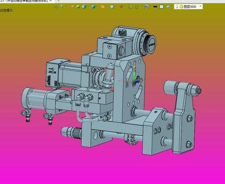
Task: Open the dropdown next to the grey-purple block icon
Action: pos(150,7)
